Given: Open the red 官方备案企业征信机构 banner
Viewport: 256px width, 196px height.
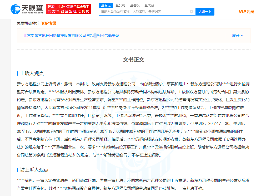Looking at the screenshot, I should pos(69,9).
